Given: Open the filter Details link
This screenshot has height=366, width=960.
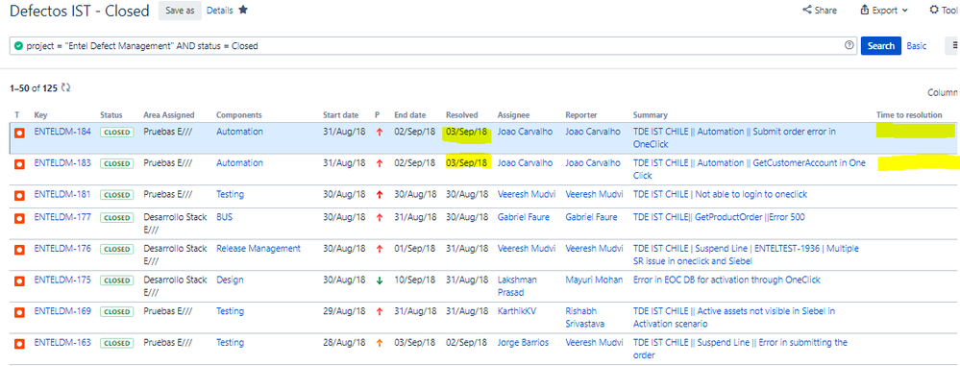Looking at the screenshot, I should [220, 11].
